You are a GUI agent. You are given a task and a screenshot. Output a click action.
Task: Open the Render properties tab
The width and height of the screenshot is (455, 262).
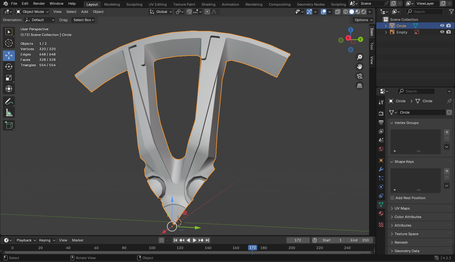click(381, 113)
